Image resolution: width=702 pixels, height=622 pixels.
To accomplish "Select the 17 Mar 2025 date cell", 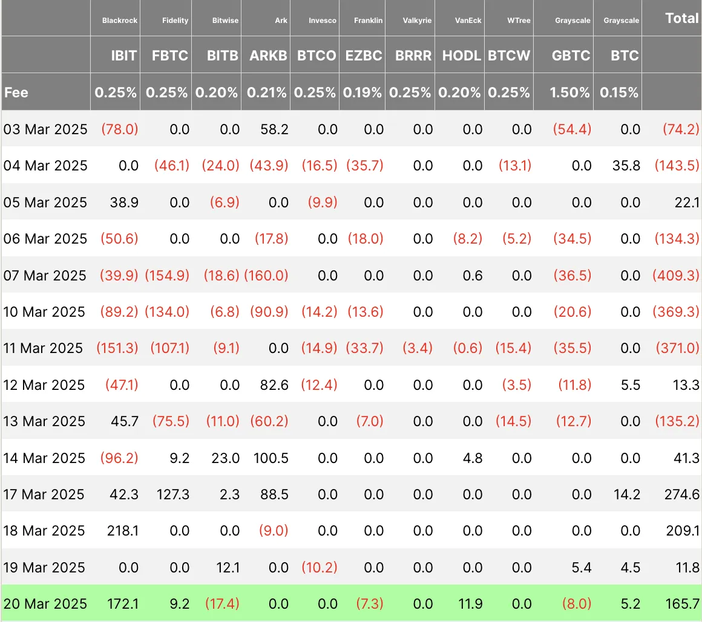I will (x=44, y=494).
